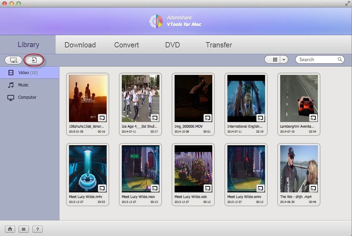Image resolution: width=352 pixels, height=236 pixels.
Task: Select Video category in sidebar
Action: point(30,72)
